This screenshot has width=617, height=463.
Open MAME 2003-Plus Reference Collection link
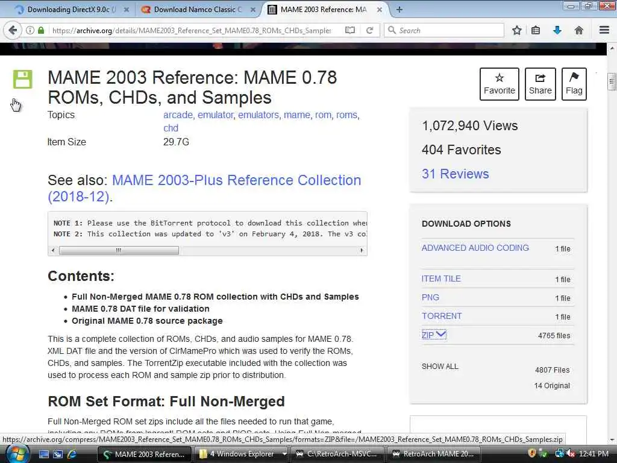click(204, 188)
